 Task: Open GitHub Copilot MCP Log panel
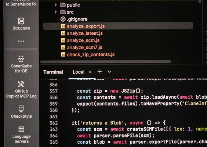(x=21, y=90)
